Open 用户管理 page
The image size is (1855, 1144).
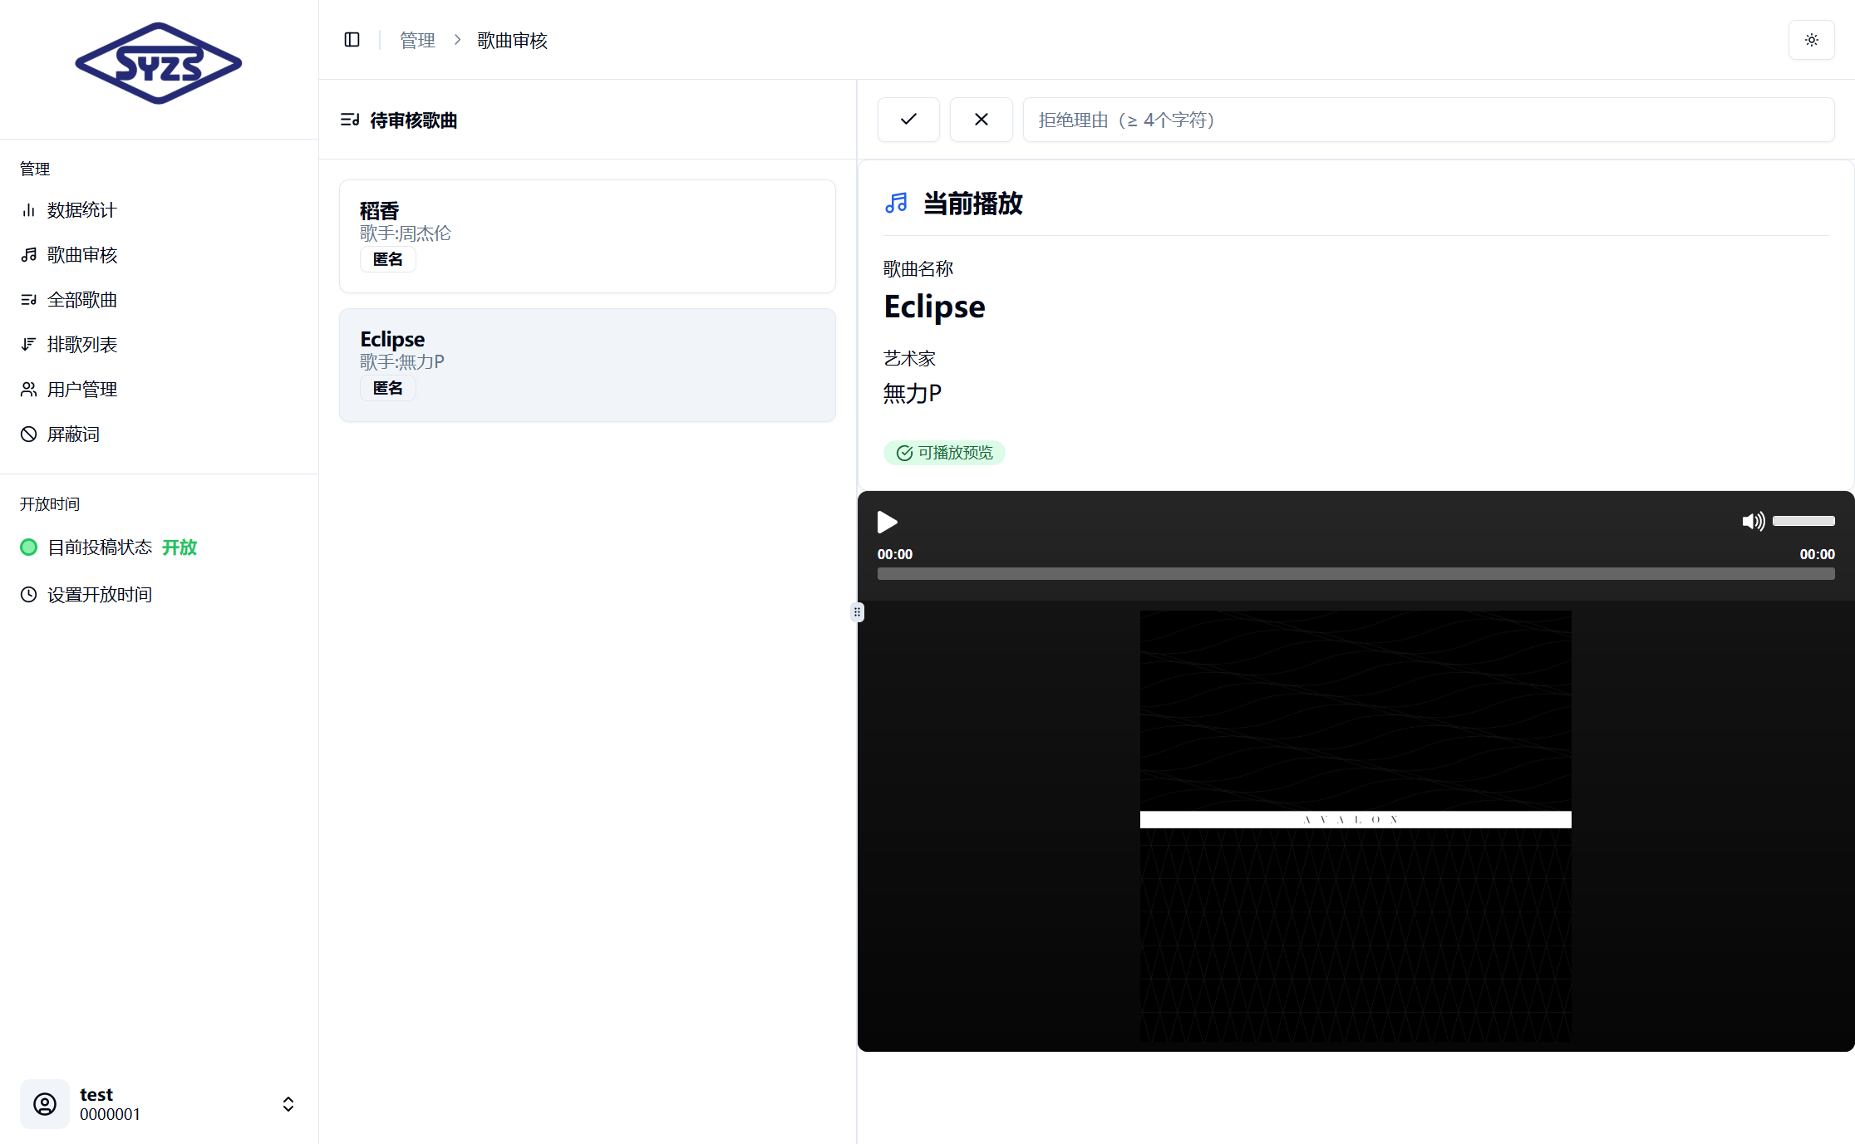pos(81,390)
